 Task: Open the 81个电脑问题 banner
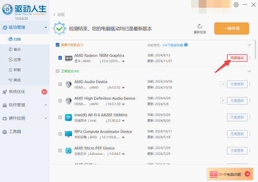point(230,174)
